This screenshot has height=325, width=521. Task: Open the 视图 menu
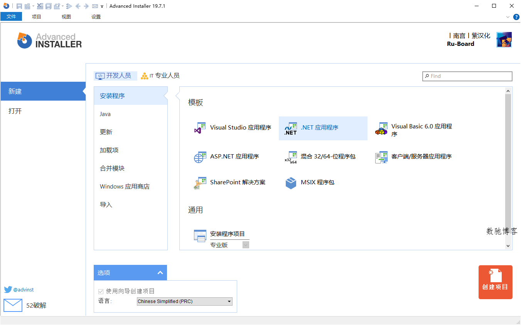click(x=66, y=17)
